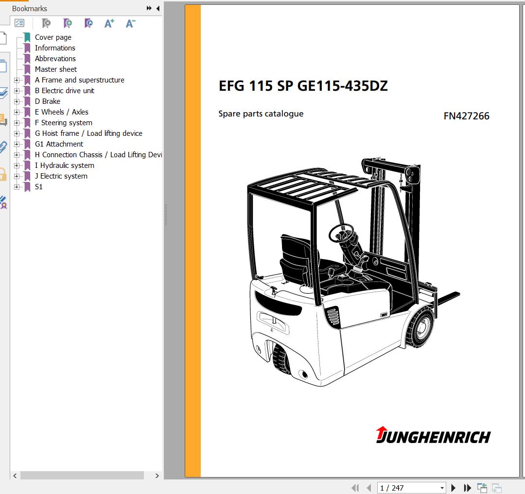Screen dimensions: 525x494
Task: Click the greyed-out next view icon
Action: point(496,488)
